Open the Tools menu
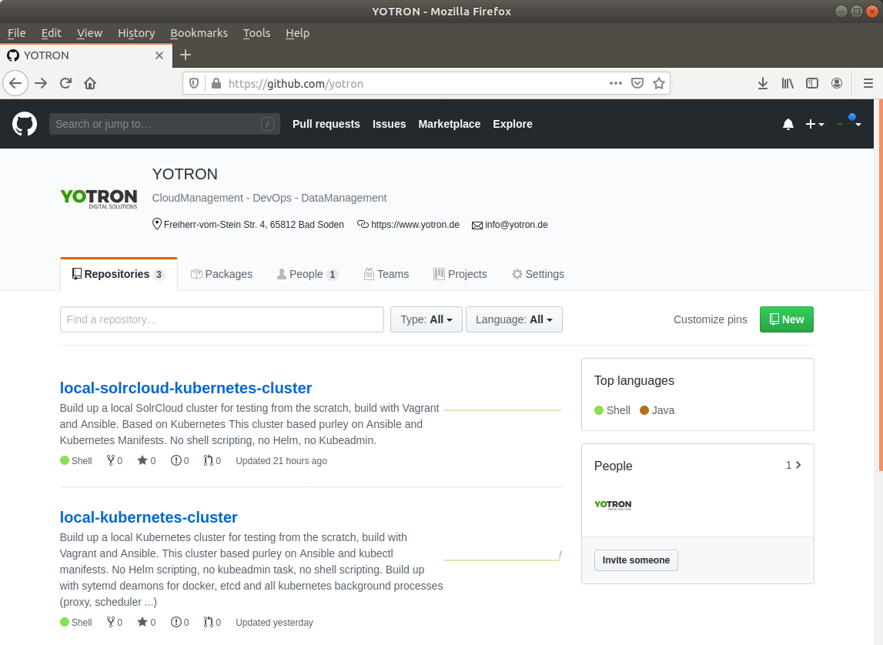 (x=256, y=32)
